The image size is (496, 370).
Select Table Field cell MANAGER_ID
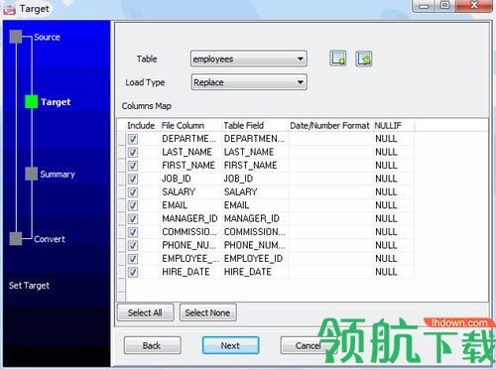click(x=255, y=218)
